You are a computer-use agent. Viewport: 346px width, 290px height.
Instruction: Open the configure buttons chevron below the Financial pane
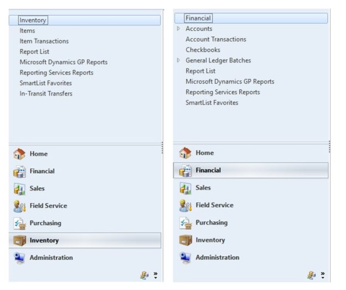coord(322,275)
